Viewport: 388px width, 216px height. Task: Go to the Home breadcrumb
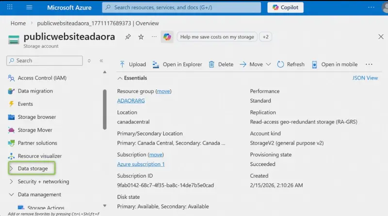point(18,23)
